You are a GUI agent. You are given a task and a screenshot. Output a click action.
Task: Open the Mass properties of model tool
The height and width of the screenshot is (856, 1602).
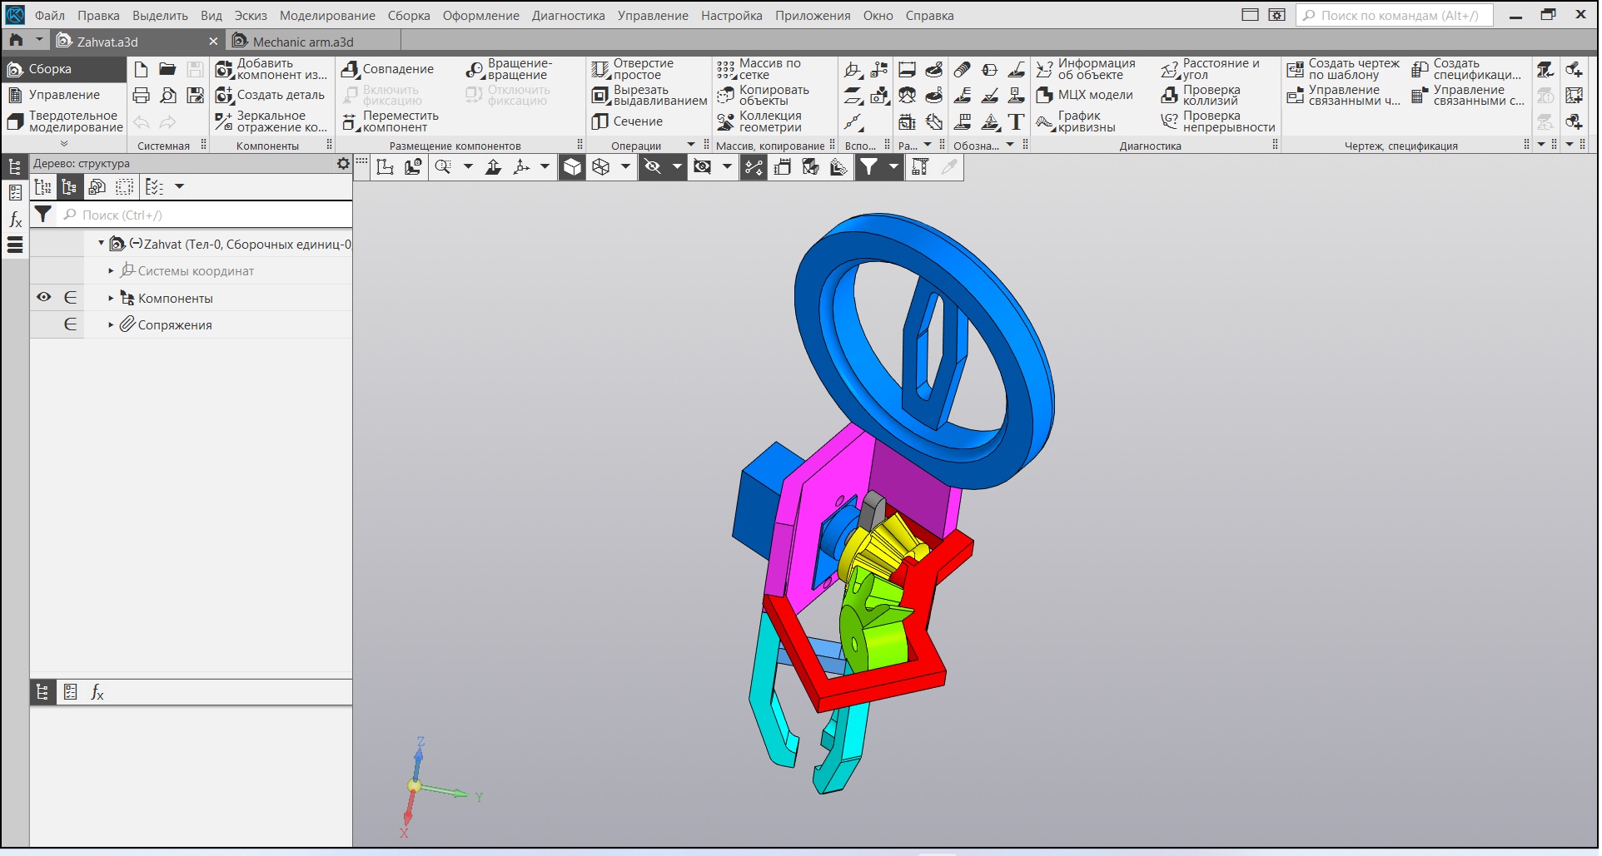pos(1045,95)
